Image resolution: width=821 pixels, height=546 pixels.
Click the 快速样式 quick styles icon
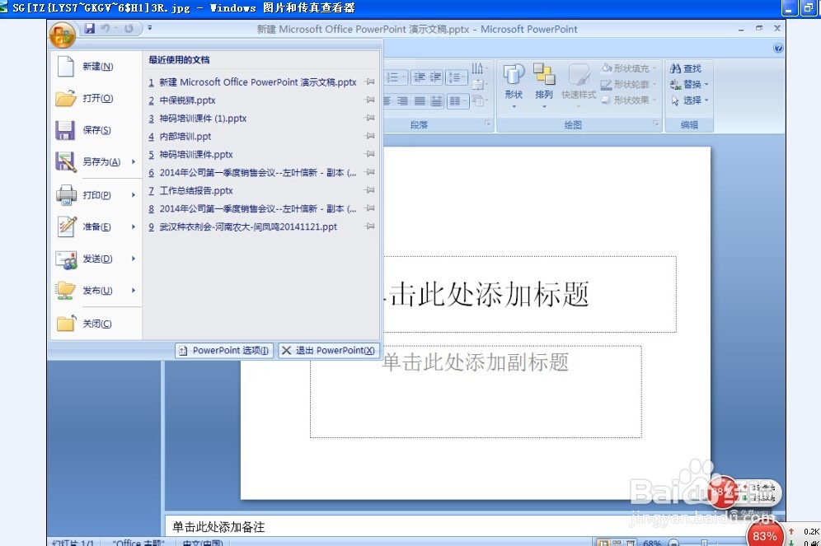(579, 74)
